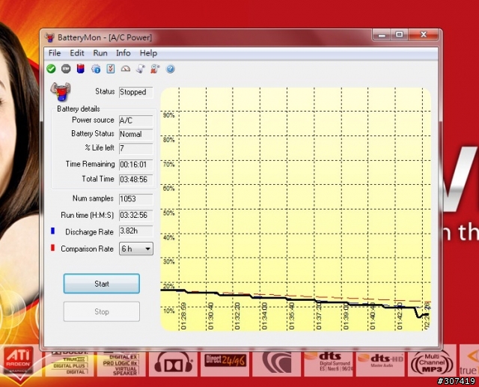Open the gauge meter toolbar icon

pos(126,69)
